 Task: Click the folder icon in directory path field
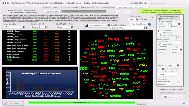coord(63,12)
